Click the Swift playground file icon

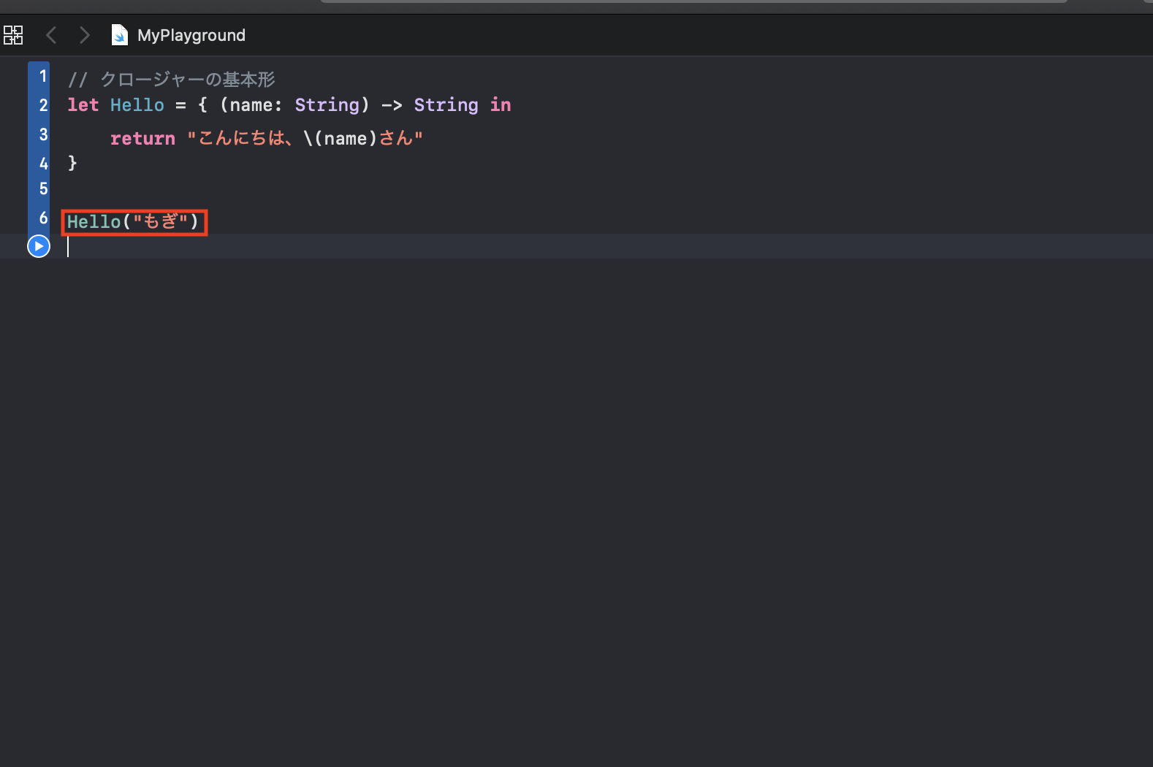click(119, 35)
